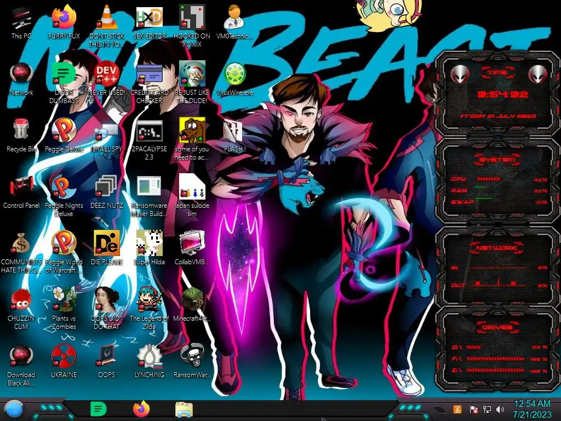The image size is (561, 421).
Task: Click the F:\ drive usage bar
Action: point(495,359)
